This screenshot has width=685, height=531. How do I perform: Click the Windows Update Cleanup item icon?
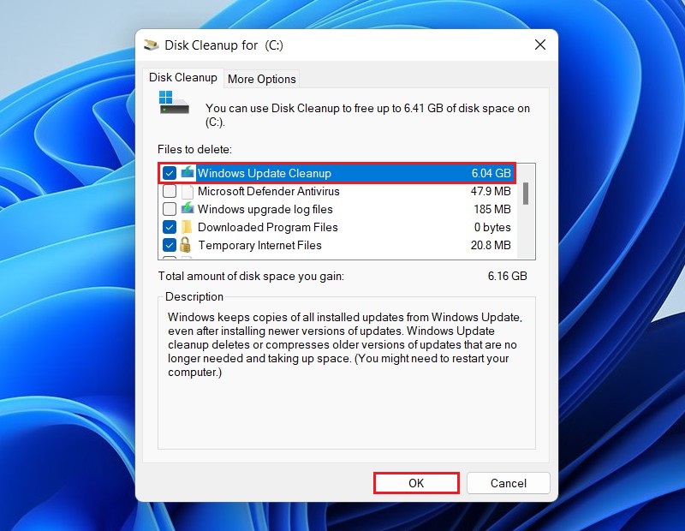pos(188,172)
